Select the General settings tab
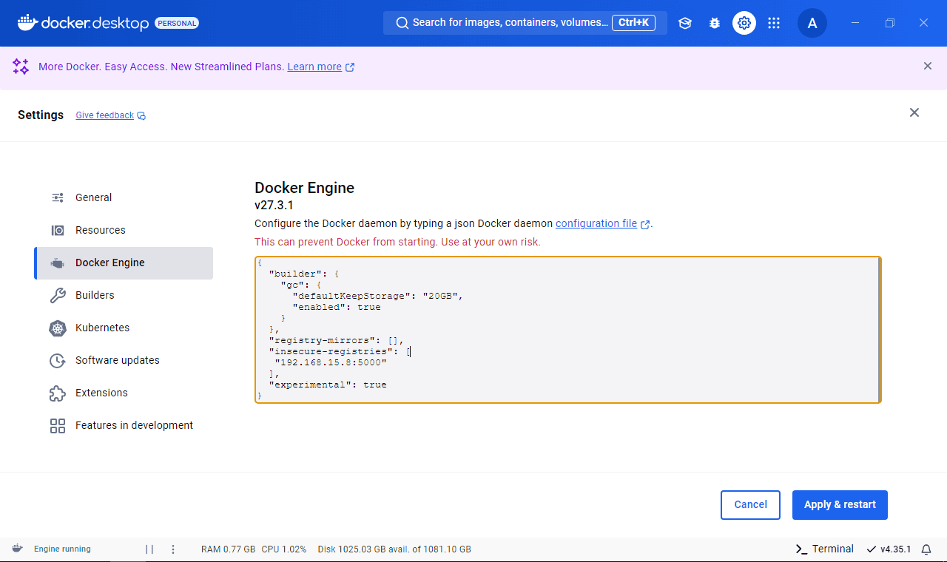 tap(124, 197)
